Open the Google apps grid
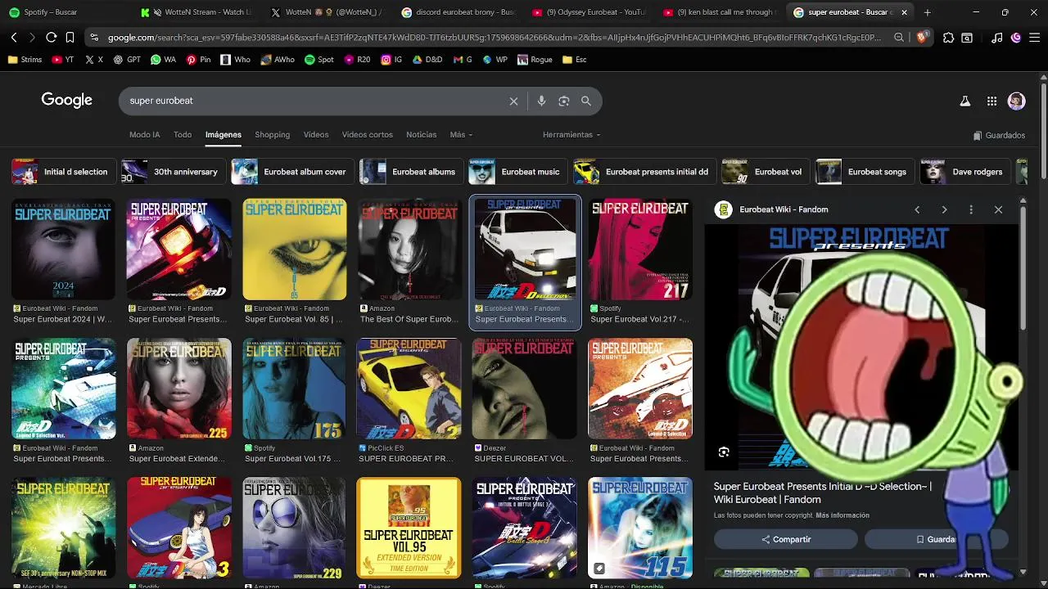 coord(992,101)
